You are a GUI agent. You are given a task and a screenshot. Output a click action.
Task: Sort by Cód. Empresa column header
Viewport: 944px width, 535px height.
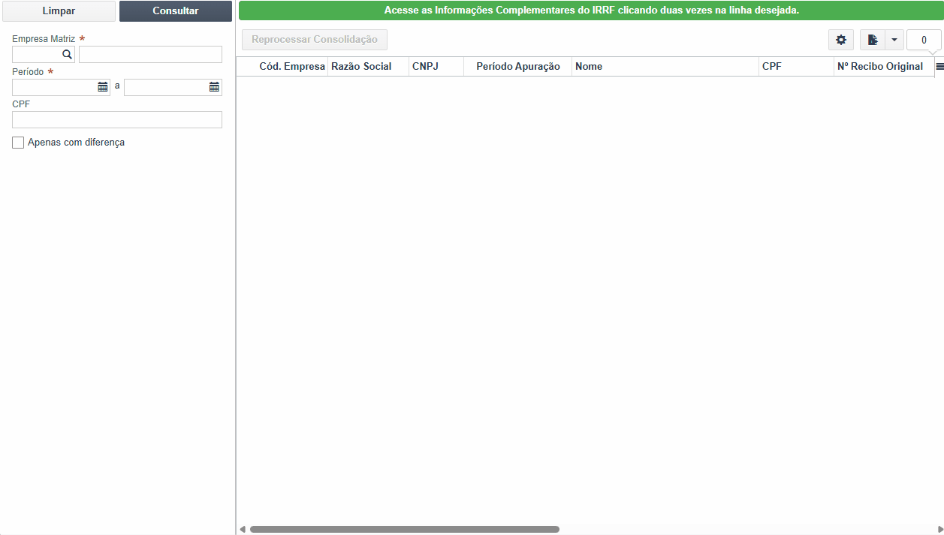tap(291, 66)
